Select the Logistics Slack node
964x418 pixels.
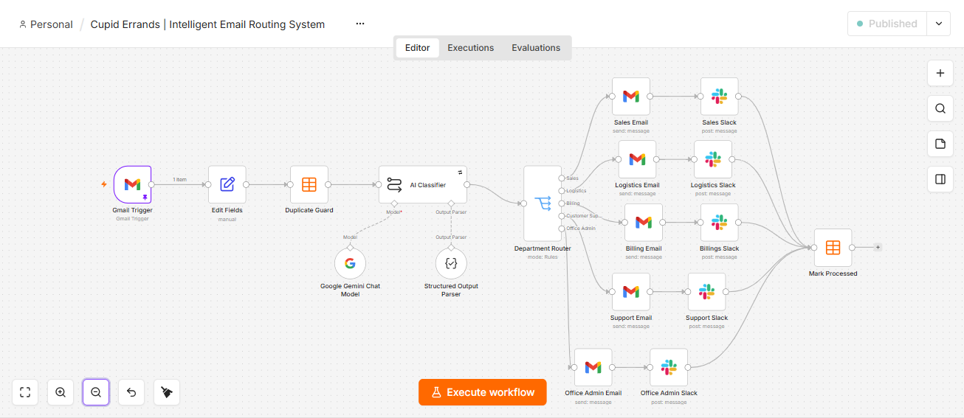pos(713,159)
